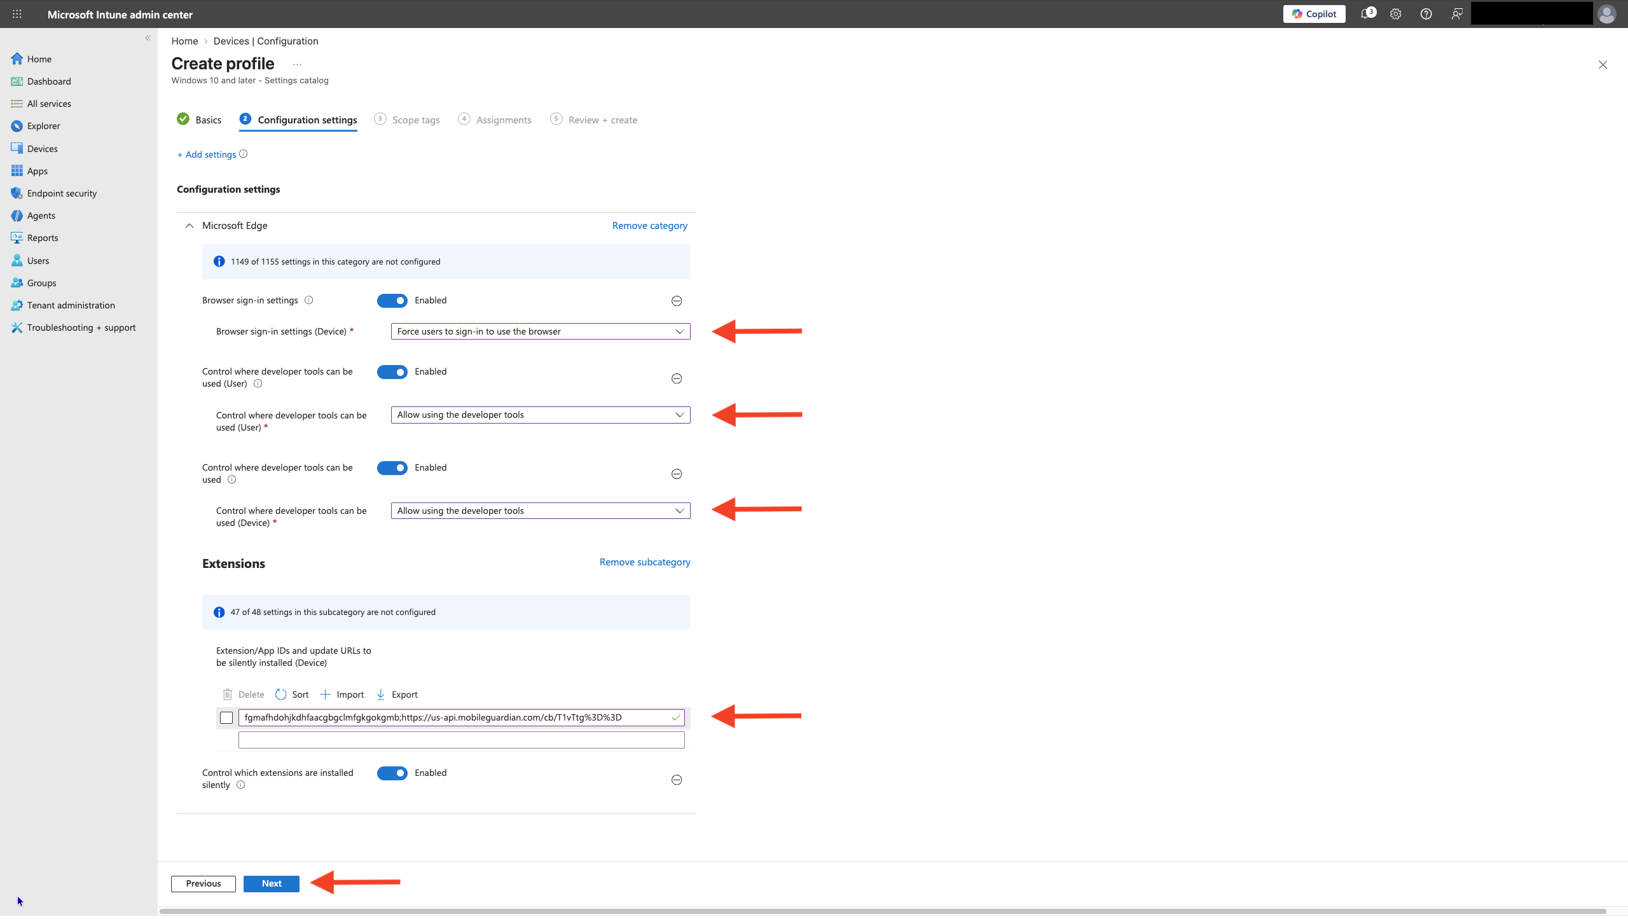Screen dimensions: 1628x919
Task: Import extension IDs into the list
Action: point(342,694)
